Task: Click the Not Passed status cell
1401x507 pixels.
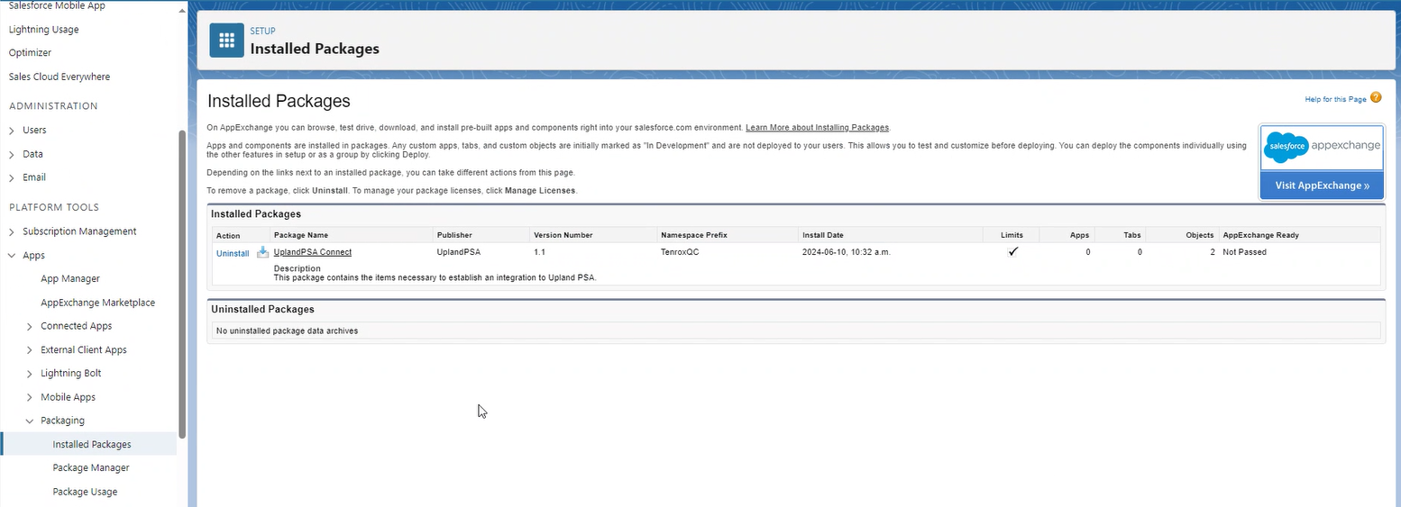Action: [1244, 252]
